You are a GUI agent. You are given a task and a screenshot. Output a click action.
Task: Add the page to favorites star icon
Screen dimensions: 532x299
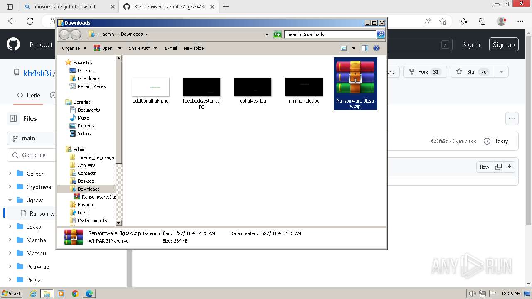pos(443,21)
